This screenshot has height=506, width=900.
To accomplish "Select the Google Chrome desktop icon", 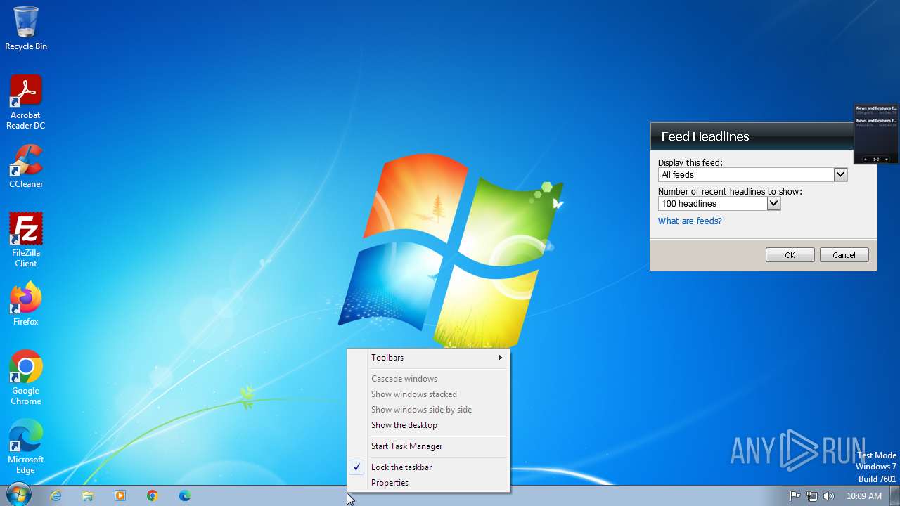I will tap(26, 378).
